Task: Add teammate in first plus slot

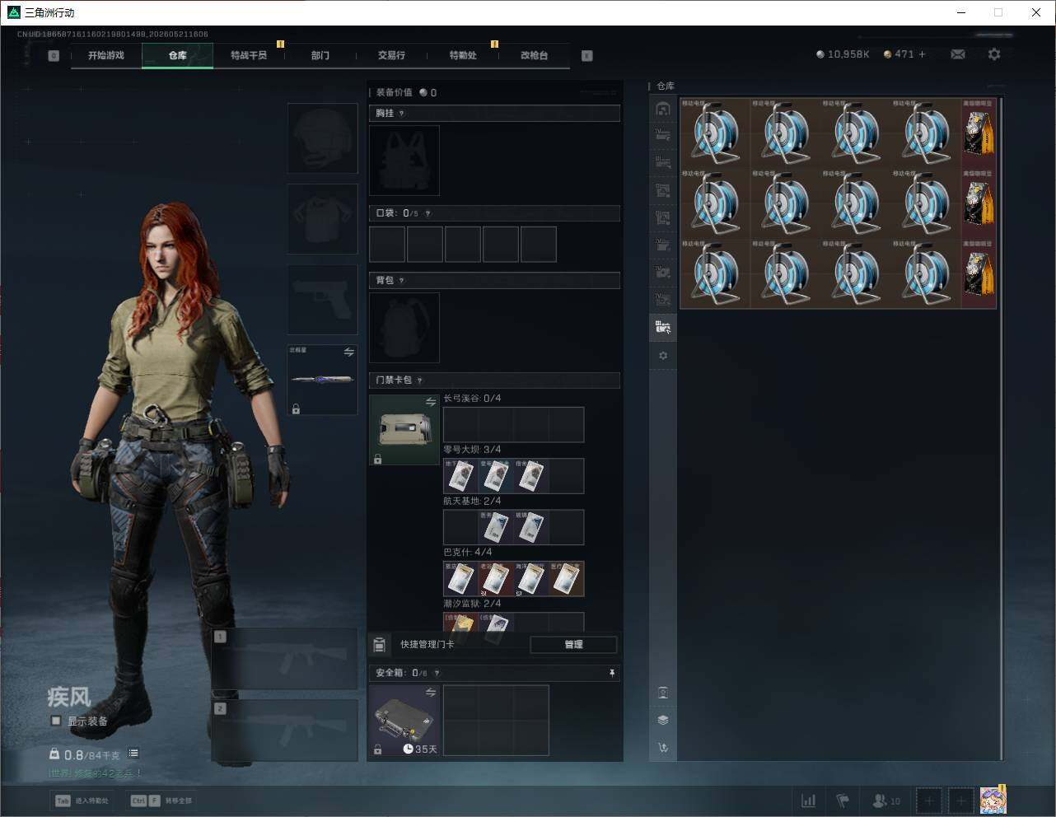Action: tap(929, 801)
